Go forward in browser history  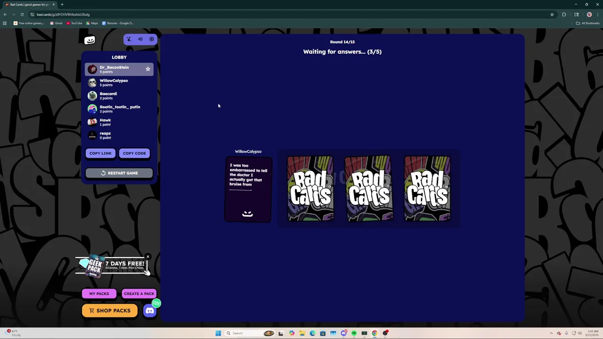14,15
